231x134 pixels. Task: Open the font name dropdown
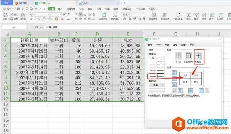48,14
